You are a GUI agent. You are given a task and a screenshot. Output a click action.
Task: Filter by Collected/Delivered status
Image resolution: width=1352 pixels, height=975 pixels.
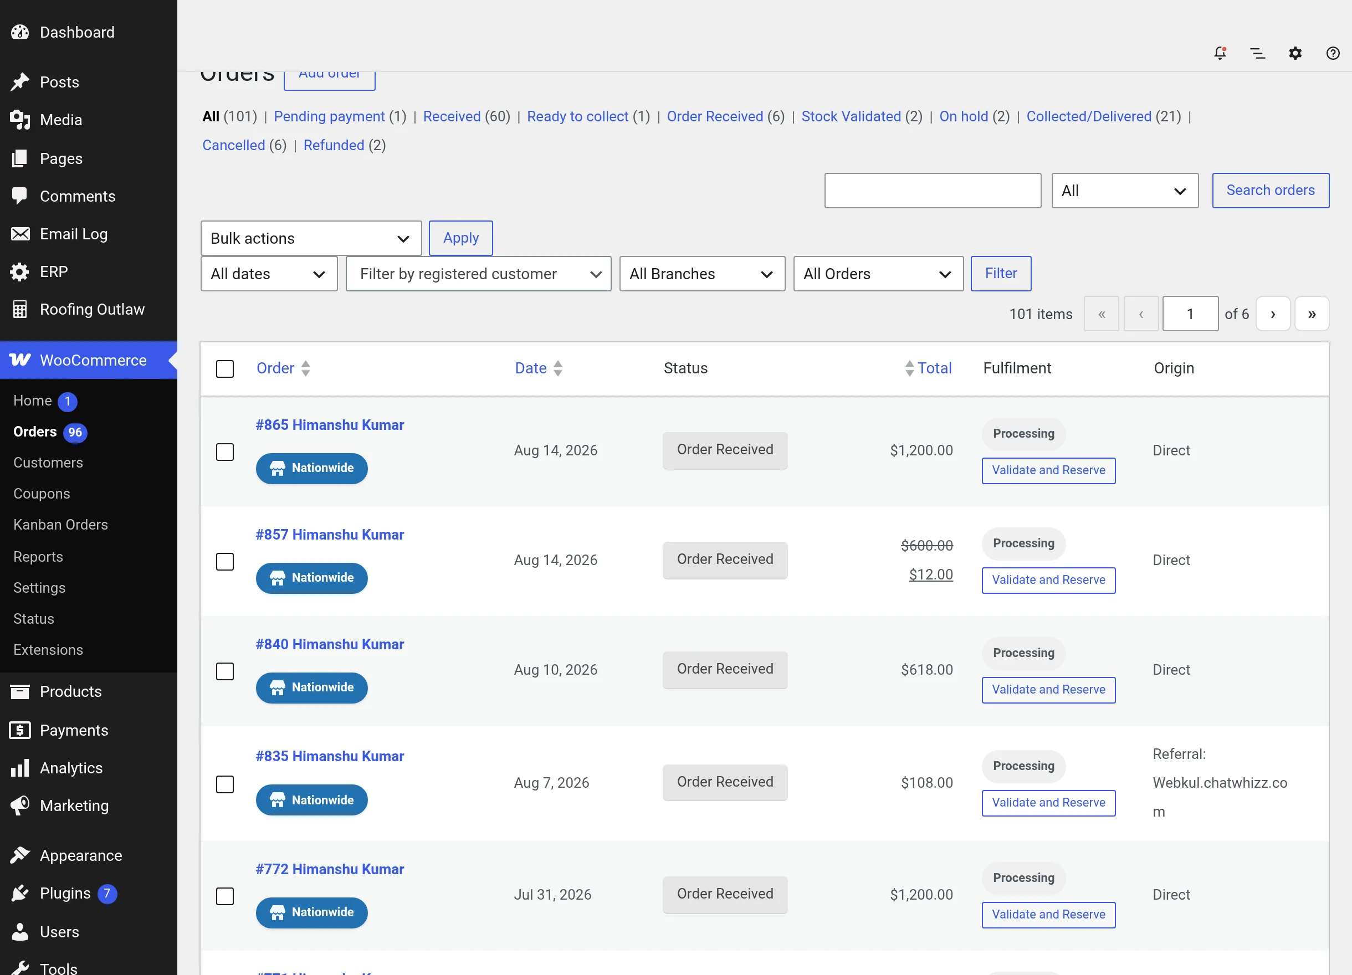tap(1088, 116)
